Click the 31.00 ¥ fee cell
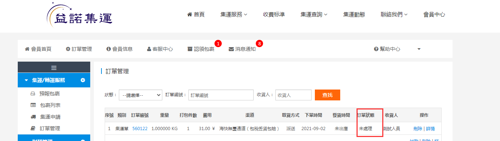Screen dimensions: 500x141 pos(207,128)
